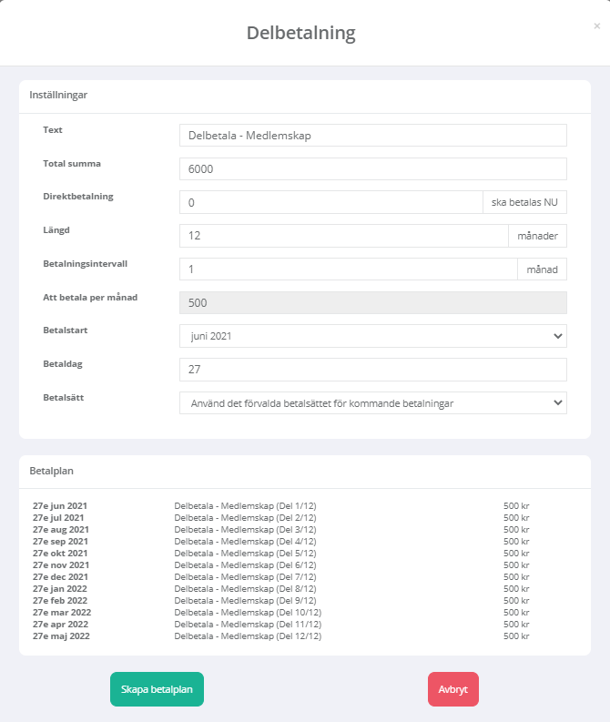
Task: Close the Delbetalning dialog with X
Action: (596, 26)
